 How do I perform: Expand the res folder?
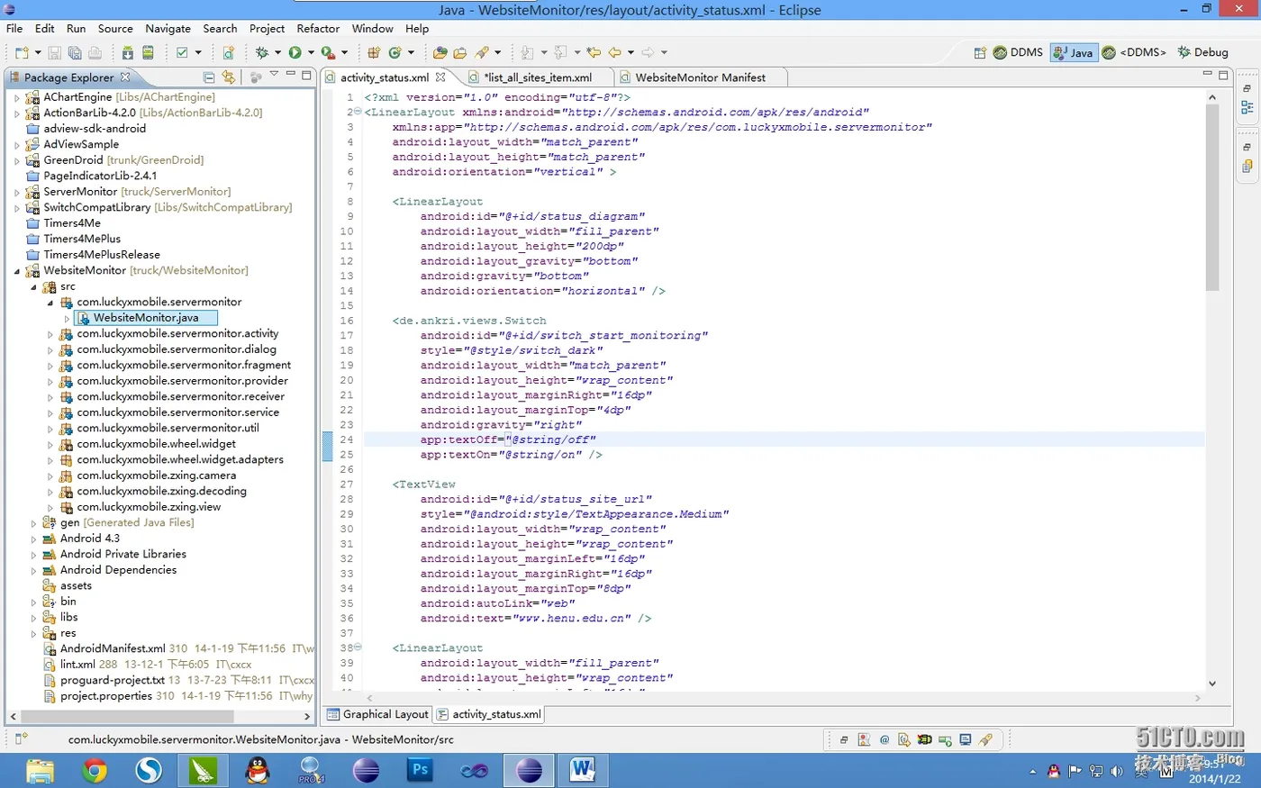pos(34,634)
